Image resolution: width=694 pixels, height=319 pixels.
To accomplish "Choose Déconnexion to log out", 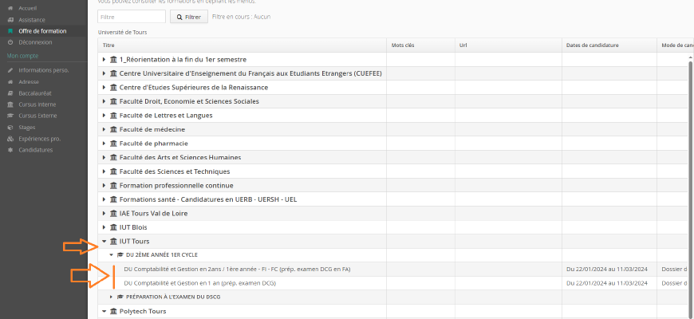I will pos(35,42).
